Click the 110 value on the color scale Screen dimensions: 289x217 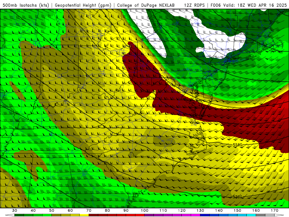tap(163, 210)
